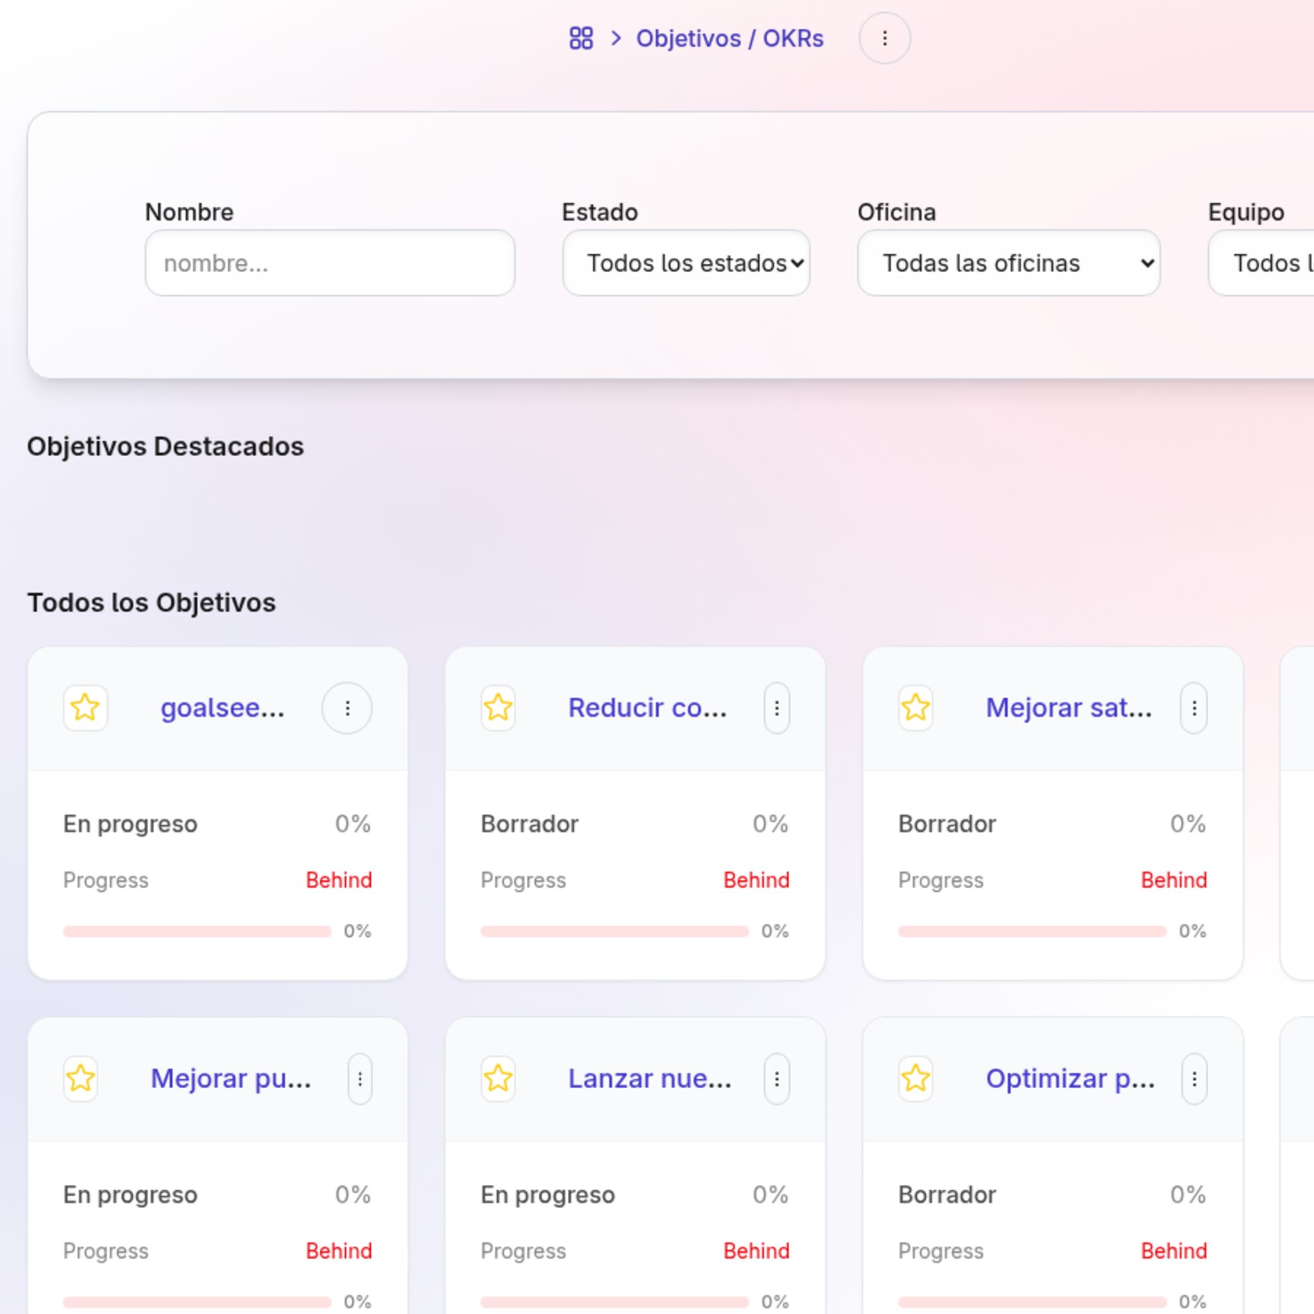
Task: Open the Reducir co... objective link
Action: 647,708
